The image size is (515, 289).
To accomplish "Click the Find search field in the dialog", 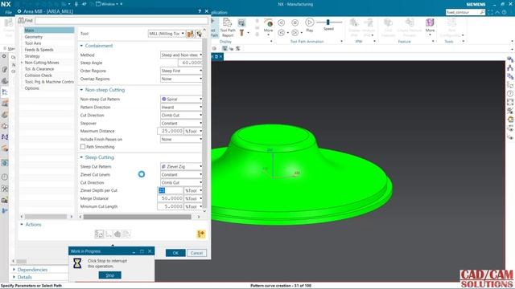I will point(122,21).
